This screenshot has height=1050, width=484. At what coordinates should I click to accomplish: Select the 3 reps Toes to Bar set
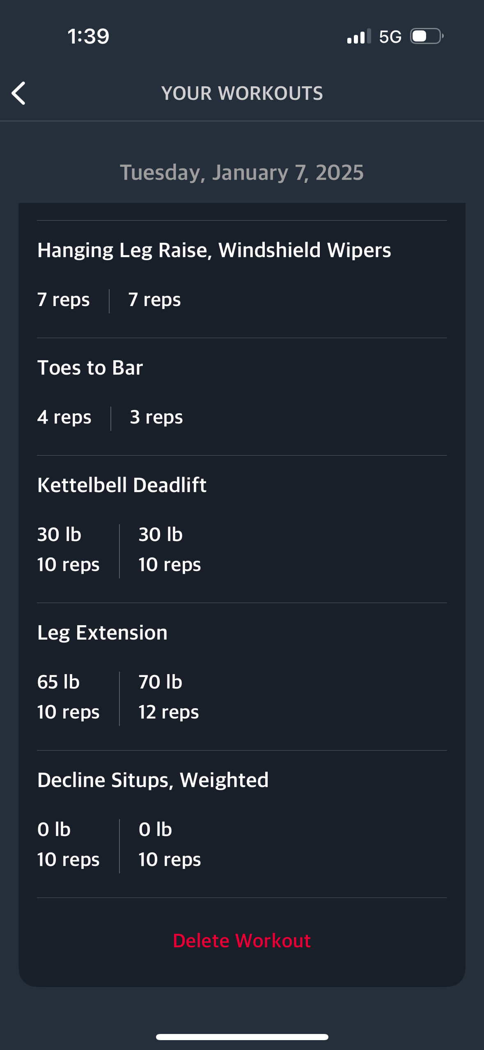coord(156,417)
